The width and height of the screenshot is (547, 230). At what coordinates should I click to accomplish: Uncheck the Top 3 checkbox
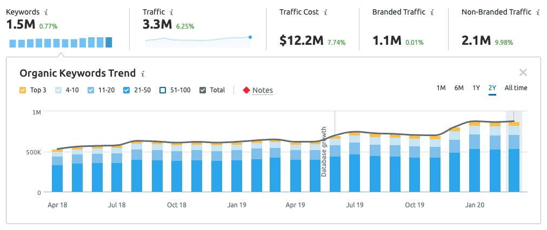point(23,90)
